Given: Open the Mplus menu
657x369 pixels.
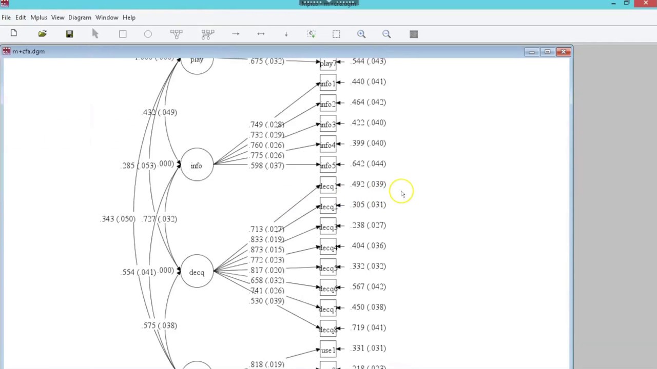Looking at the screenshot, I should pyautogui.click(x=38, y=17).
